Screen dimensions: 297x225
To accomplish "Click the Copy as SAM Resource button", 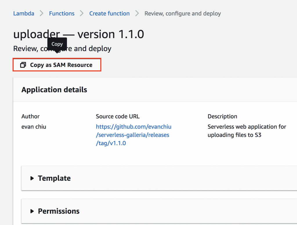I will tap(57, 65).
